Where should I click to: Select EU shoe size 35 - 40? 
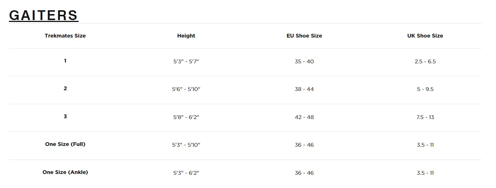coord(304,61)
